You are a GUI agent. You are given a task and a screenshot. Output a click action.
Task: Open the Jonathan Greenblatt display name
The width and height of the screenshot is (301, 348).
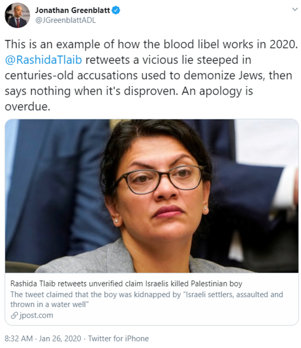(x=73, y=10)
